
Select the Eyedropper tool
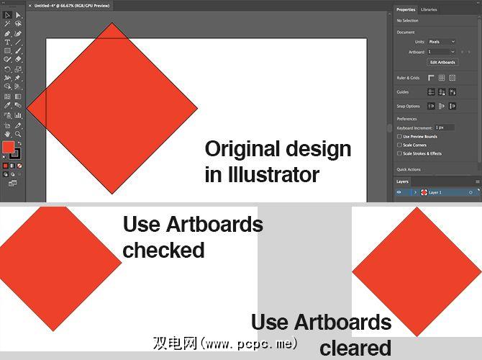tap(7, 105)
